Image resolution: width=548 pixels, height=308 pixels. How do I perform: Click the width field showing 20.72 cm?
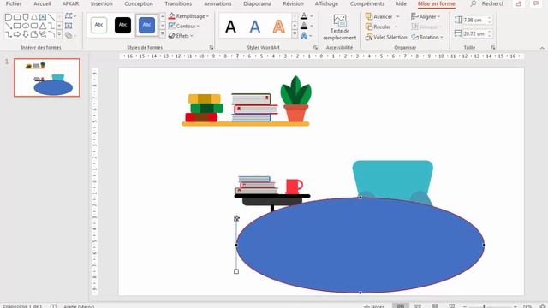(x=474, y=33)
